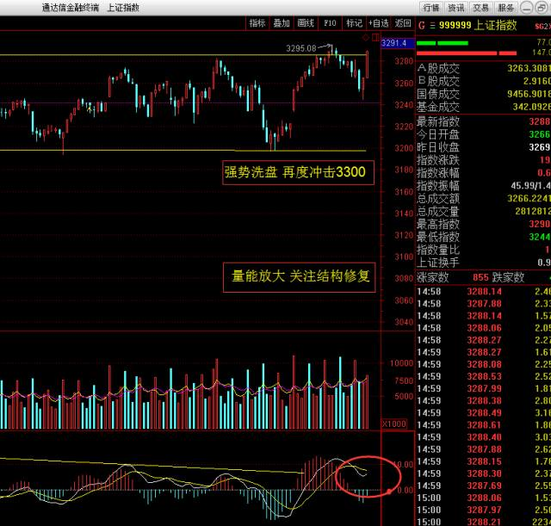Click the 叠加 (overlay) toolbar button
Image resolution: width=551 pixels, height=526 pixels.
click(x=282, y=23)
